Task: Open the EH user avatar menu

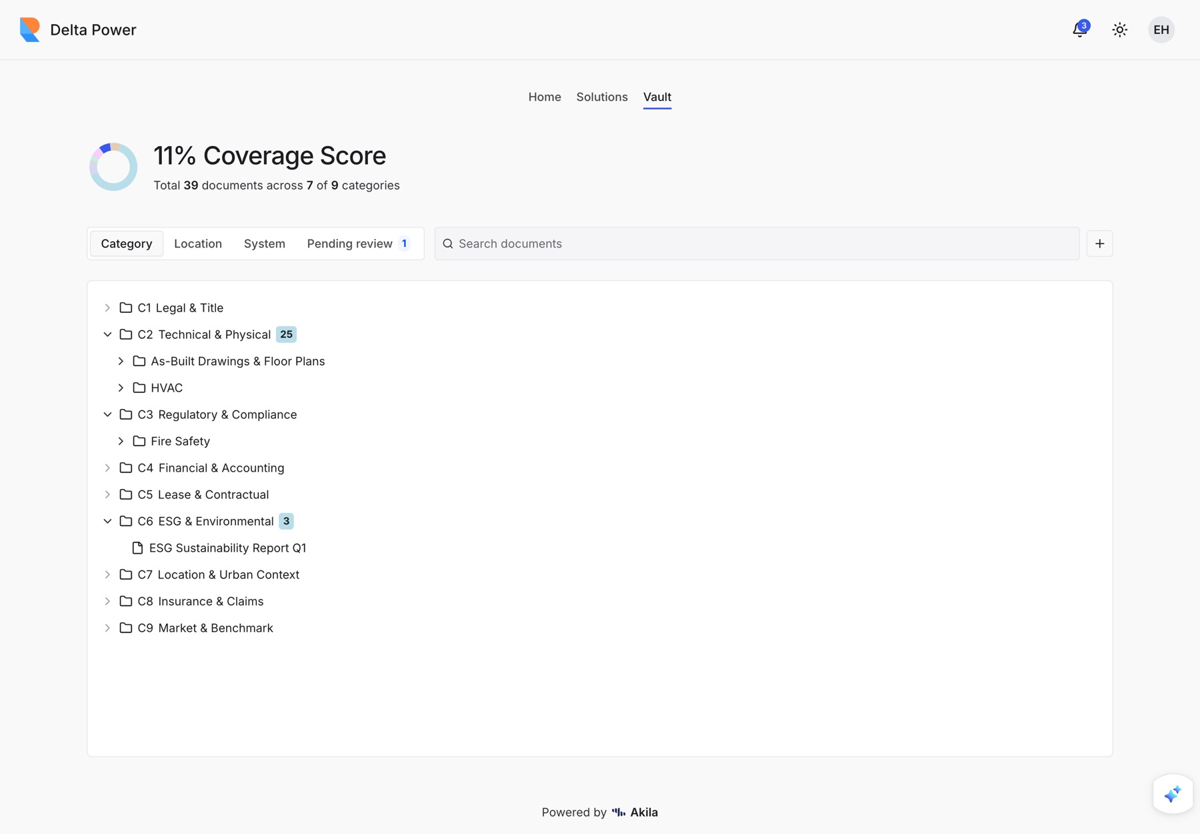Action: tap(1161, 29)
